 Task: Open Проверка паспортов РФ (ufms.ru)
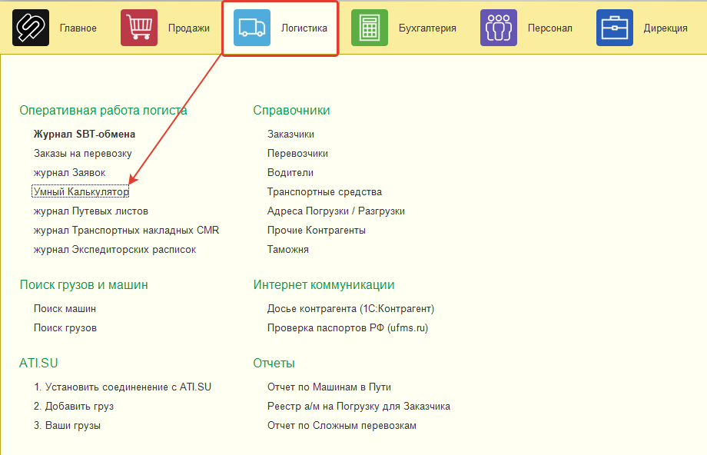click(347, 328)
